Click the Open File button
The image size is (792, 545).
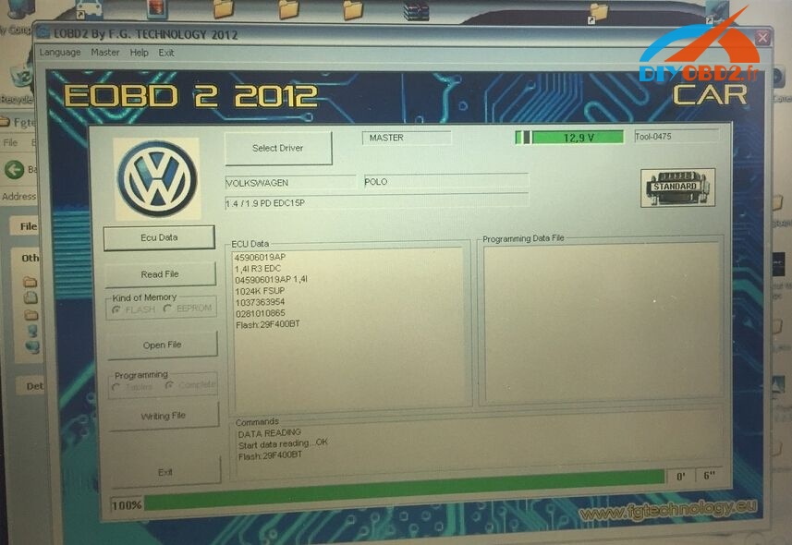162,345
